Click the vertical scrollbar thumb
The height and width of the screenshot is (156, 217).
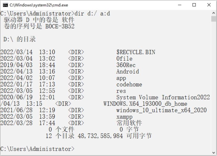pyautogui.click(x=214, y=19)
